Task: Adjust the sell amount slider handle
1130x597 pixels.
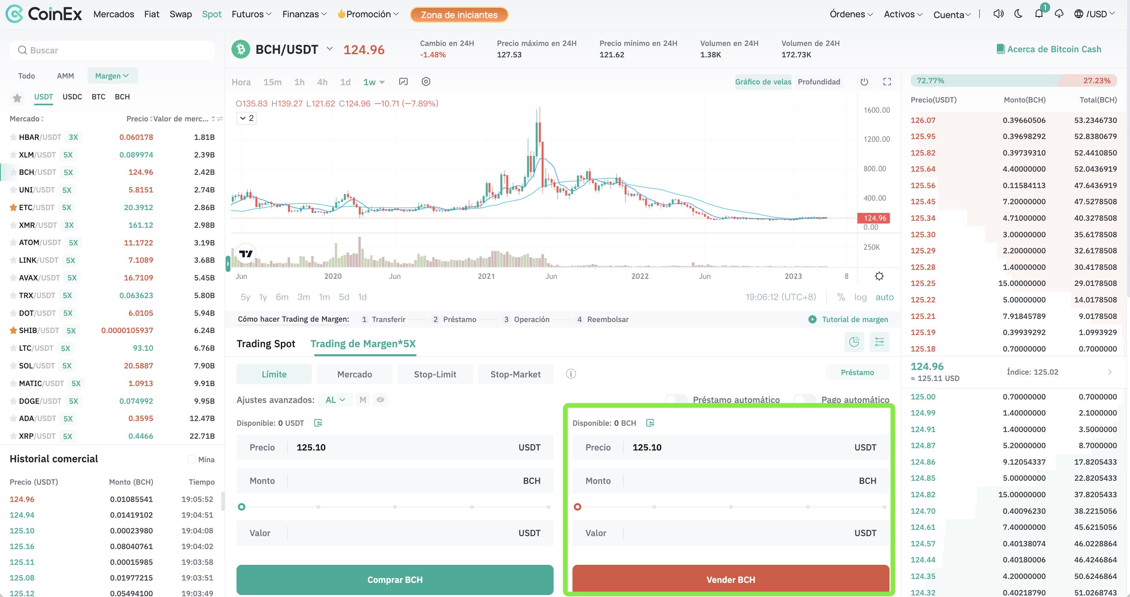Action: (577, 507)
